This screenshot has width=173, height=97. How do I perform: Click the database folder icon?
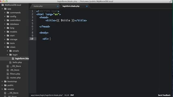coord(8,24)
